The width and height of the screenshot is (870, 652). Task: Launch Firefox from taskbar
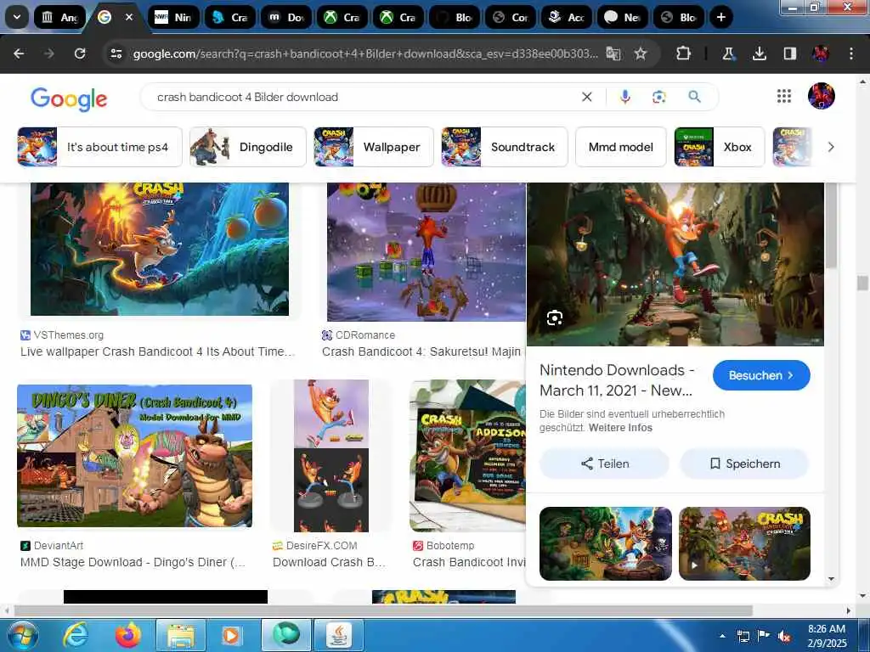128,635
